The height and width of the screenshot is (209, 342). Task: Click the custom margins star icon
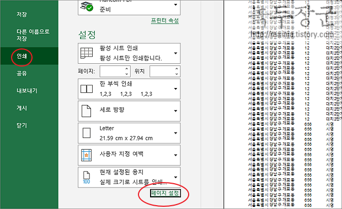tap(86, 155)
